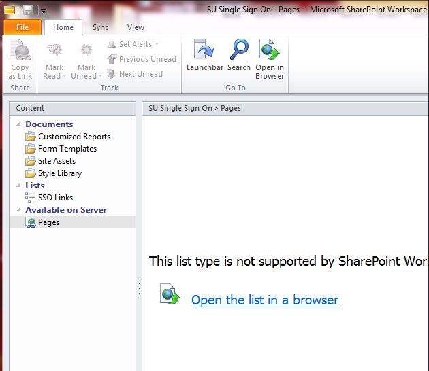
Task: Click the pane splitter handle dots
Action: [140, 288]
